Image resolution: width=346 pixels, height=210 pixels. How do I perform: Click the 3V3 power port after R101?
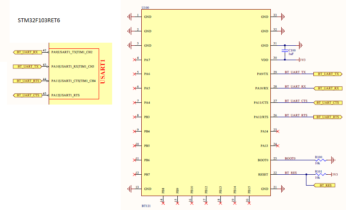[x=335, y=175]
